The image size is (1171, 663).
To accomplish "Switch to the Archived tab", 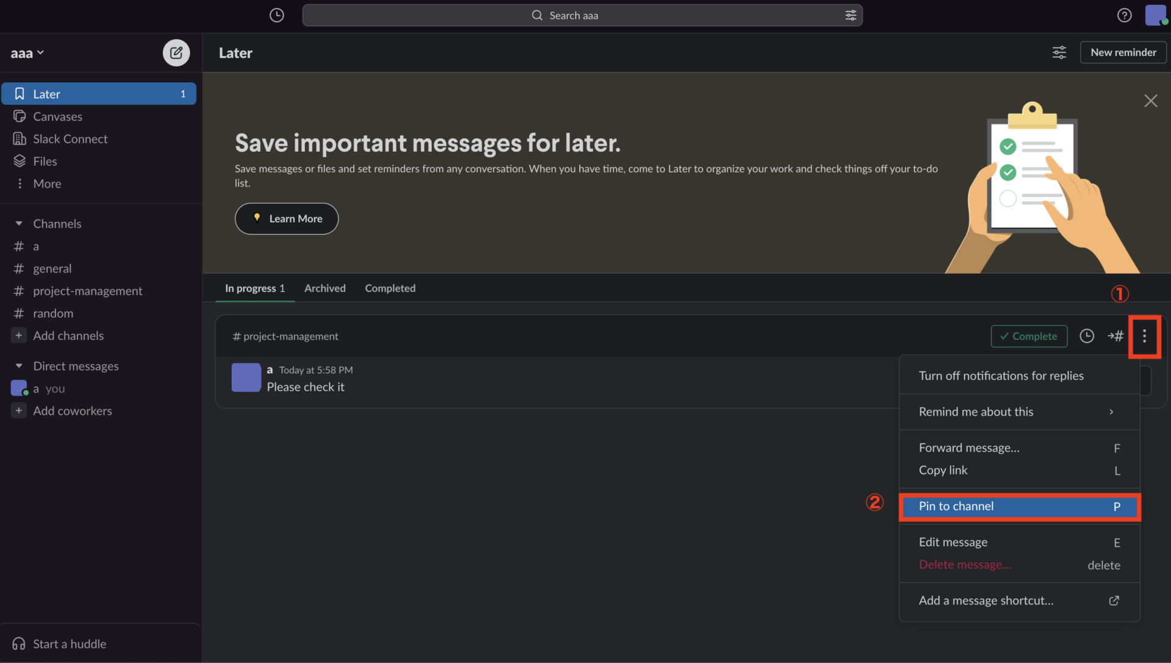I will (324, 288).
